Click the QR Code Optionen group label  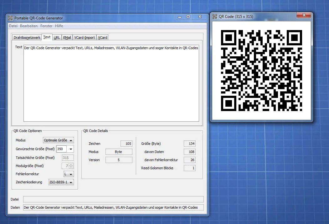point(28,131)
